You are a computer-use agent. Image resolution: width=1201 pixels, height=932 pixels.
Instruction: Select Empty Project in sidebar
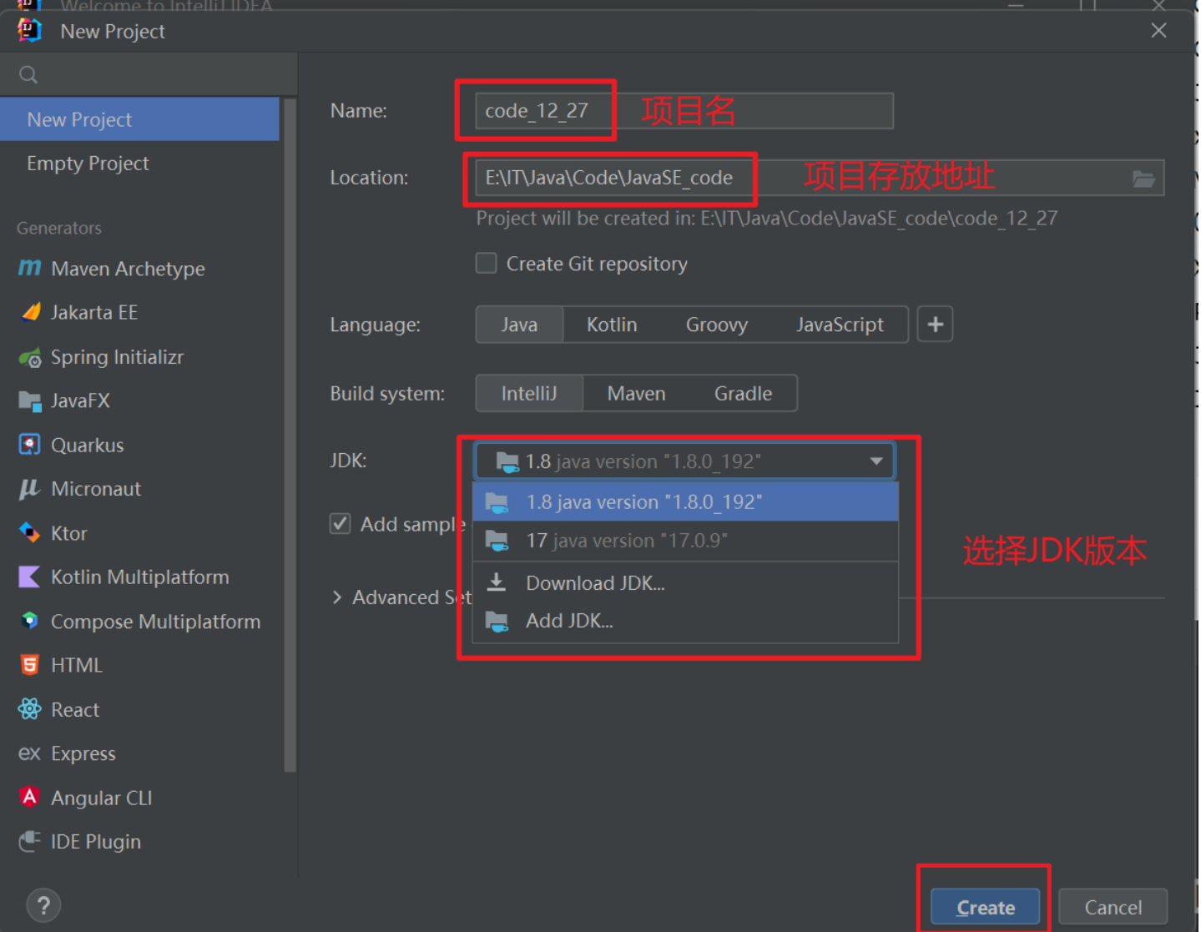tap(140, 164)
